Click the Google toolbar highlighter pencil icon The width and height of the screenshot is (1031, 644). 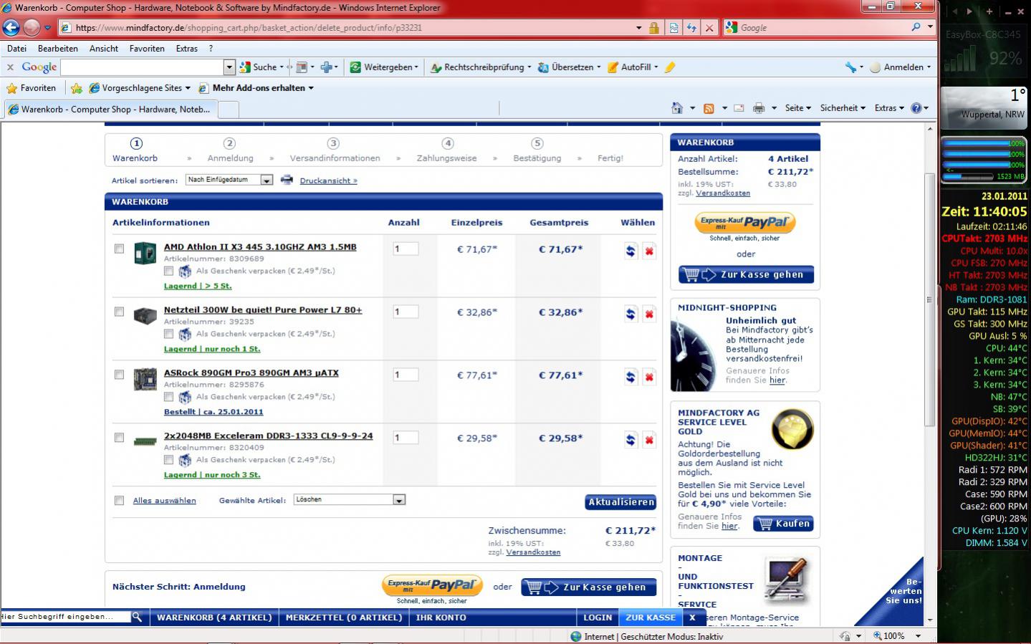[x=670, y=67]
